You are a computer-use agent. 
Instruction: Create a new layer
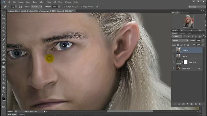196,104
